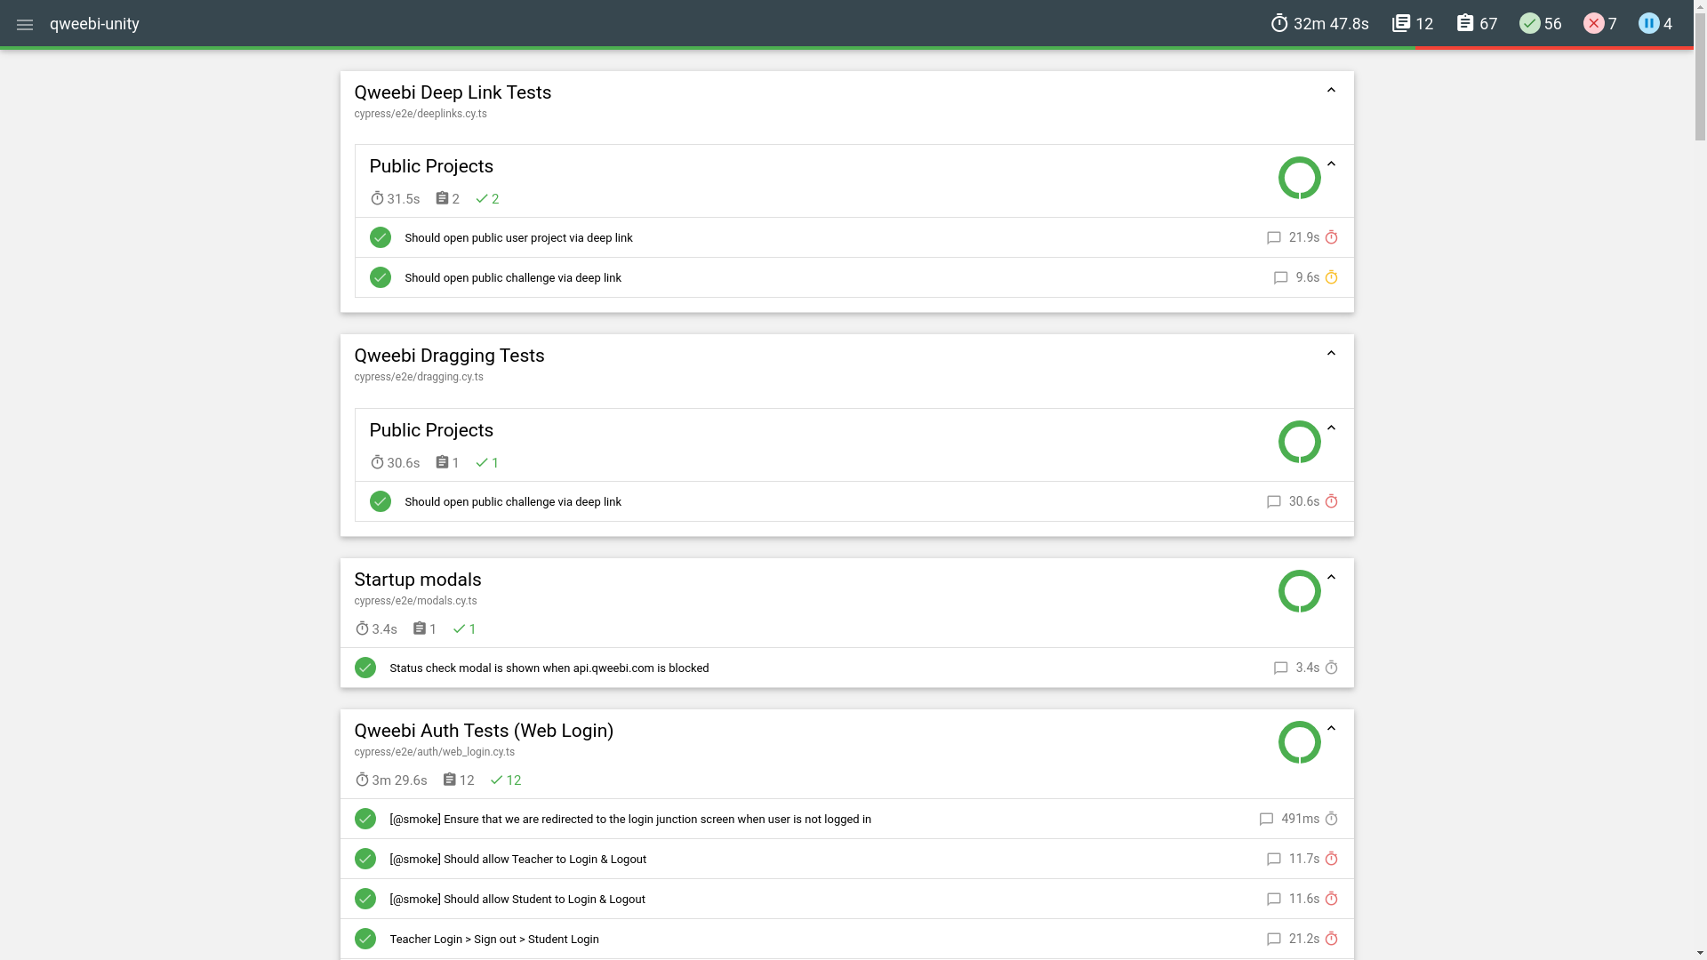Screen dimensions: 1707x960
Task: Click the suites count icon showing 12
Action: tap(1401, 23)
